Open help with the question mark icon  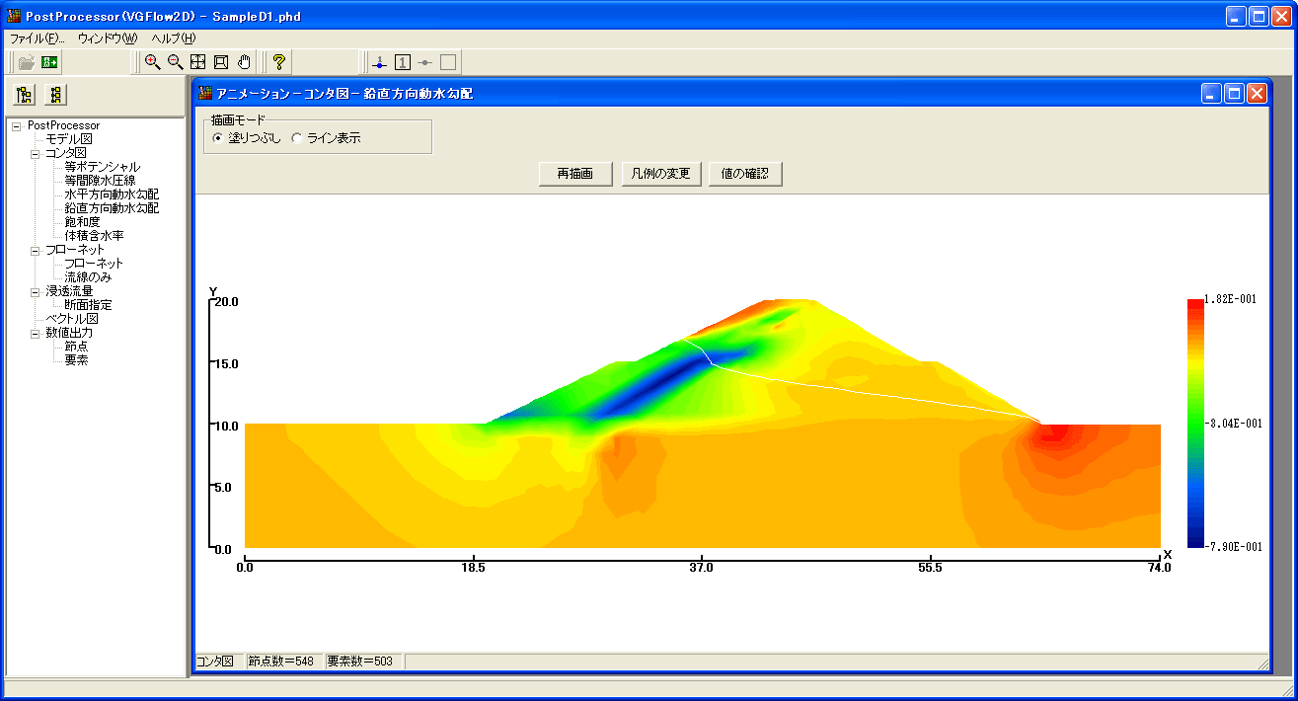pyautogui.click(x=279, y=62)
